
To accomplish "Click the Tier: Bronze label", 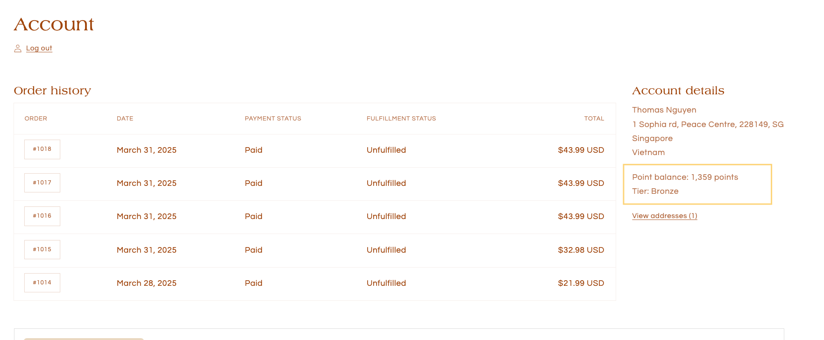I will [655, 191].
